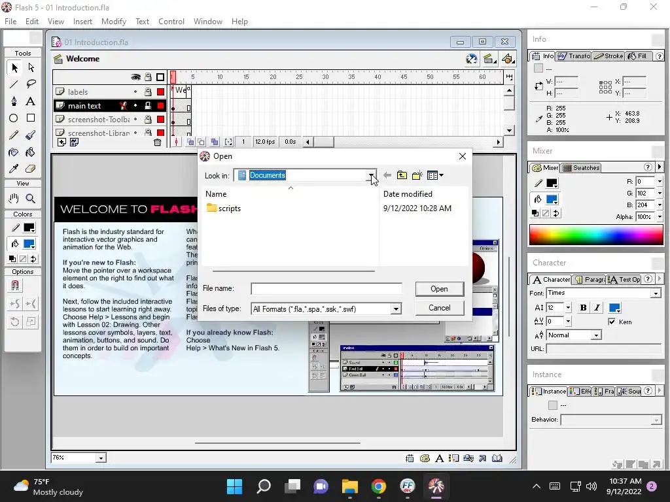The width and height of the screenshot is (670, 502).
Task: Click the toolbox stroke color swatch
Action: pyautogui.click(x=29, y=227)
